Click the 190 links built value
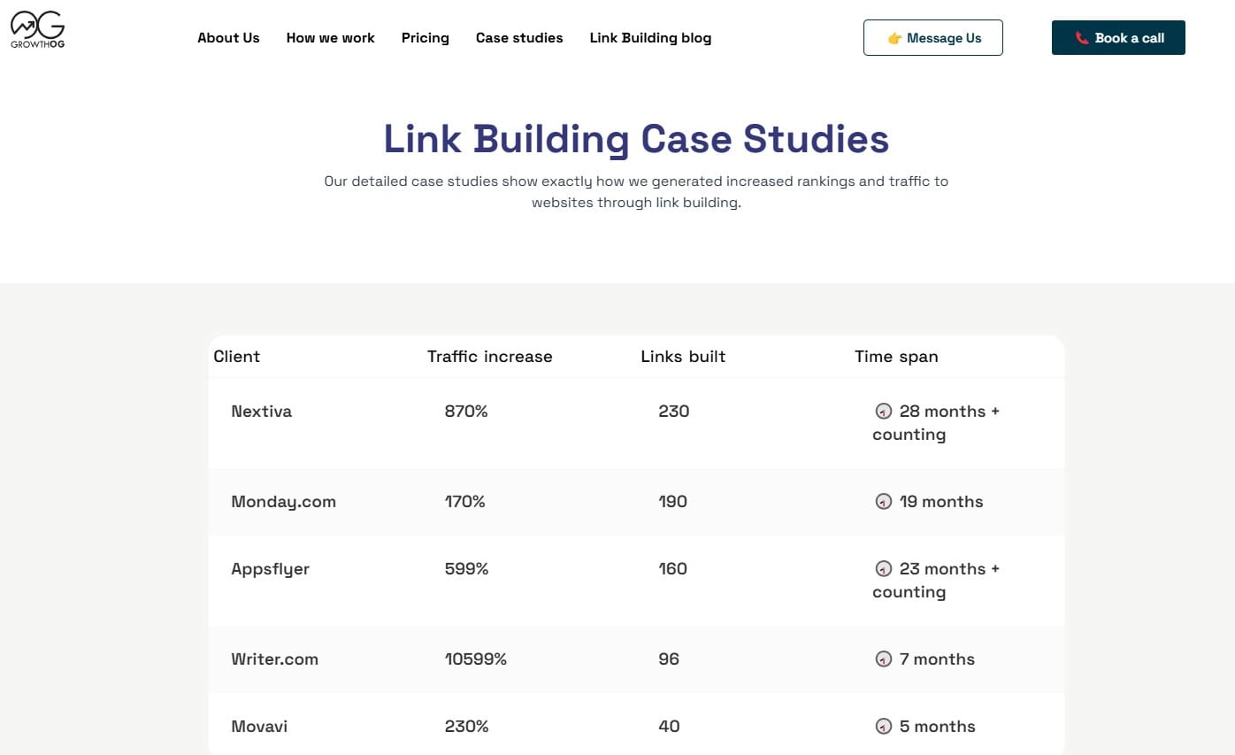The height and width of the screenshot is (755, 1235). click(672, 502)
